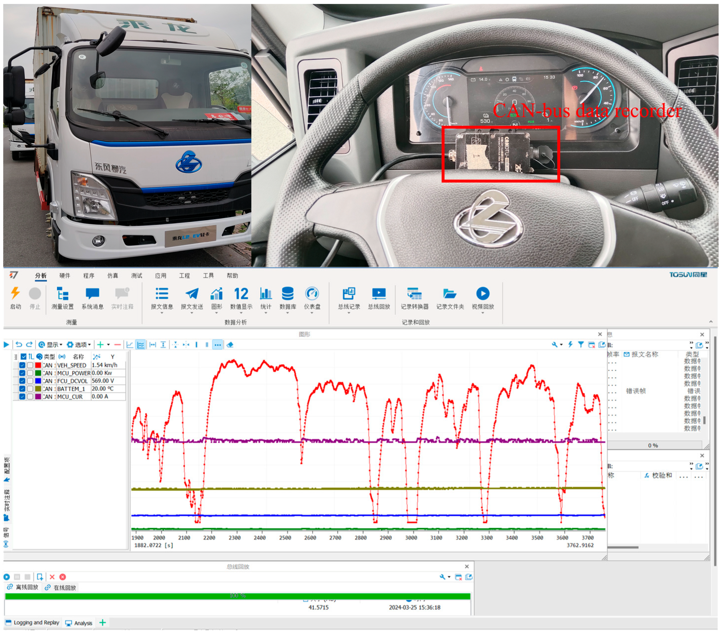Click the eraser clear-graph icon
The width and height of the screenshot is (723, 635).
point(230,344)
